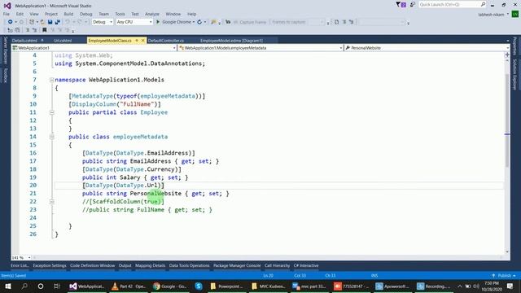Click the Save All icon

57,22
